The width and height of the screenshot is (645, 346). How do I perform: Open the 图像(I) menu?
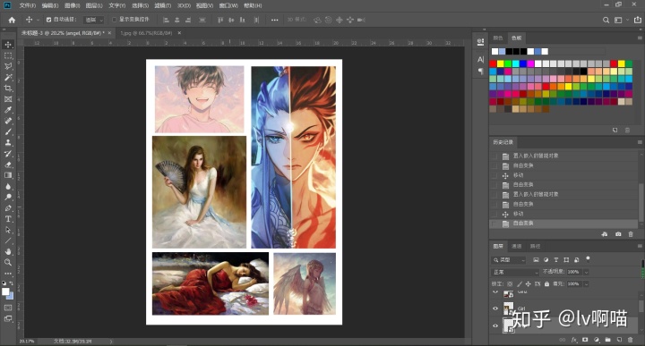72,5
